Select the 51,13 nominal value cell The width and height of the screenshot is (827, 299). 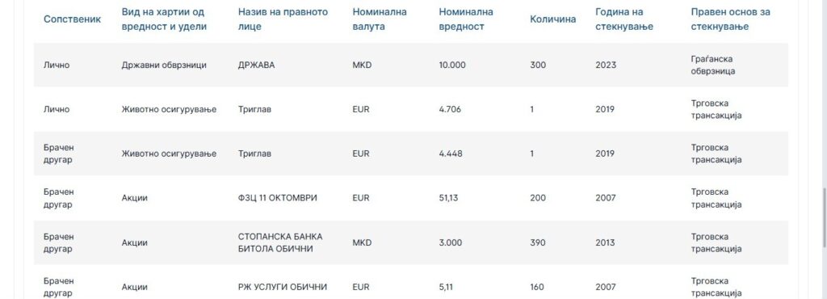click(x=448, y=198)
